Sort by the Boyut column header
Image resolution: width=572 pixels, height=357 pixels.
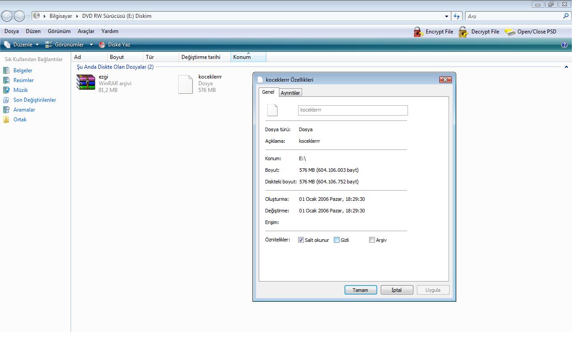click(125, 57)
